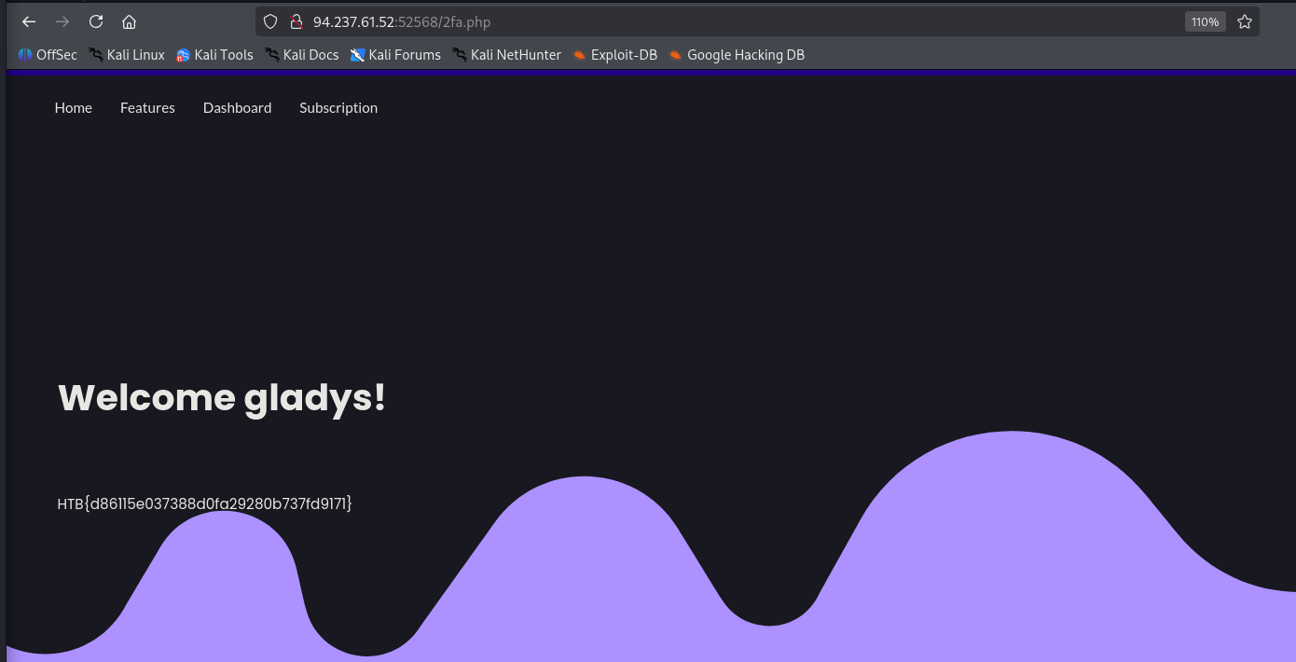1296x662 pixels.
Task: Bookmark this page with the star
Action: (1245, 21)
